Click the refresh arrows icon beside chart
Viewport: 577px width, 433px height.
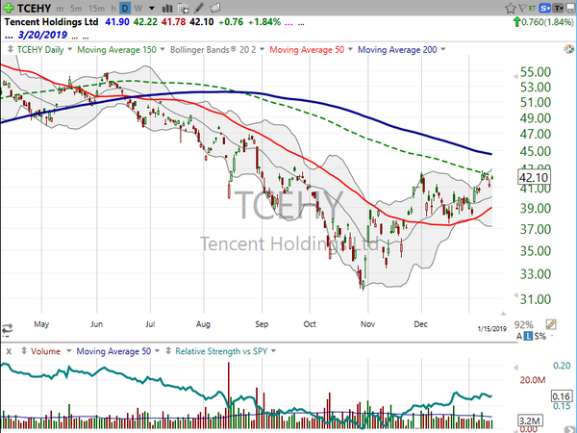(x=7, y=328)
